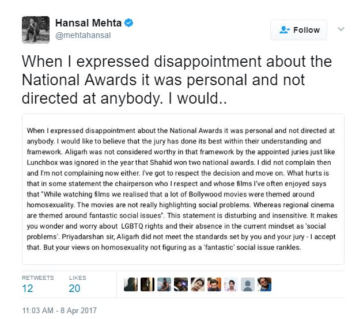Click the second liker avatar in the row

pyautogui.click(x=148, y=284)
